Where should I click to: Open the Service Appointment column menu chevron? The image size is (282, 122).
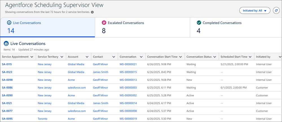32,57
